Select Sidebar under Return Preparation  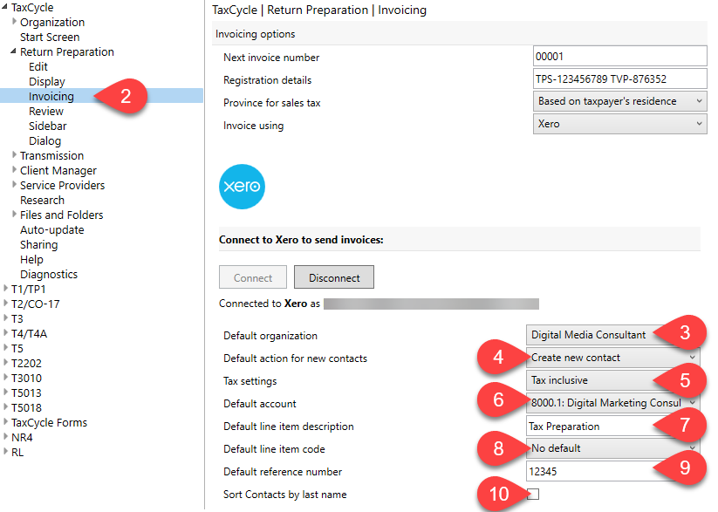click(48, 126)
